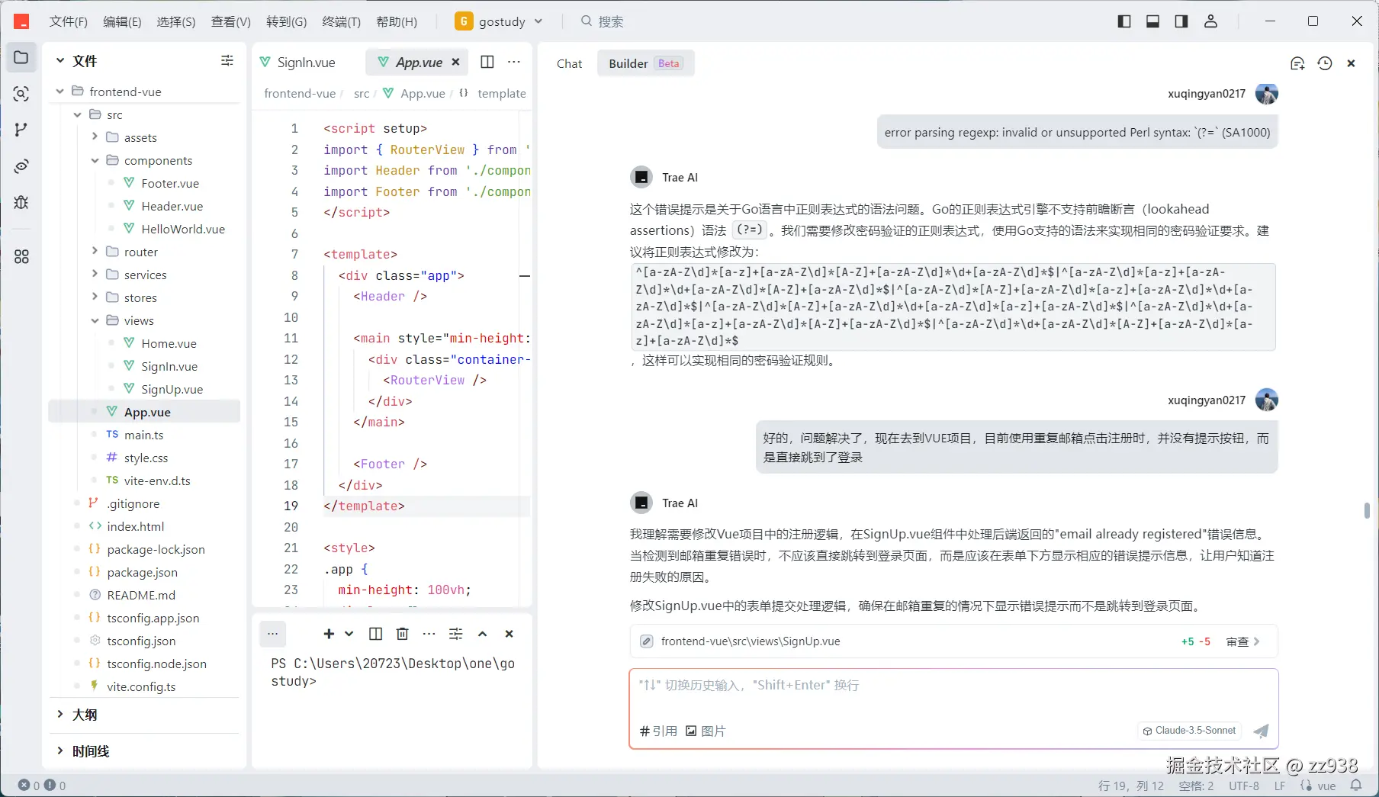Open the new terminal profile dropdown arrow
The image size is (1379, 797).
pos(349,634)
